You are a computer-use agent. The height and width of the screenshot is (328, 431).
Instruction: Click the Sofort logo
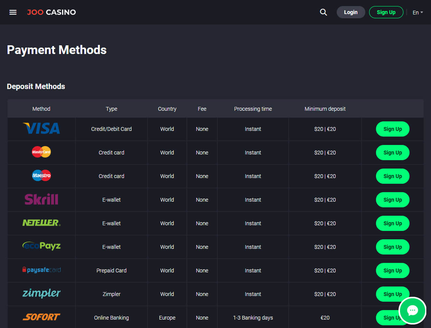(41, 317)
